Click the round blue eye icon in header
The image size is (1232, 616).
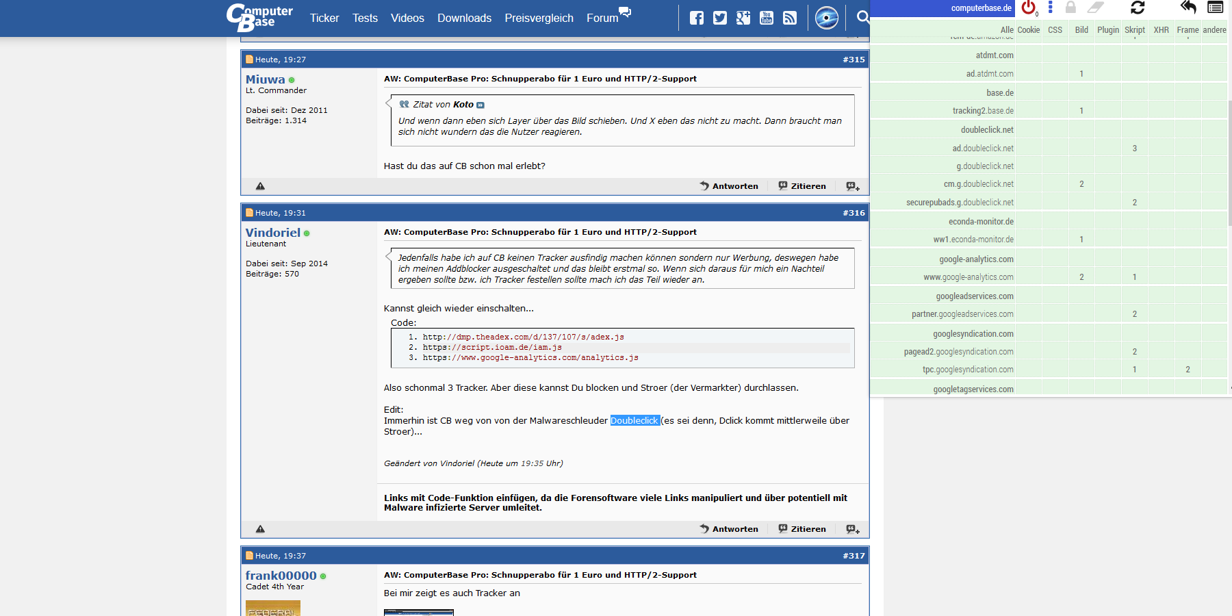(x=827, y=18)
